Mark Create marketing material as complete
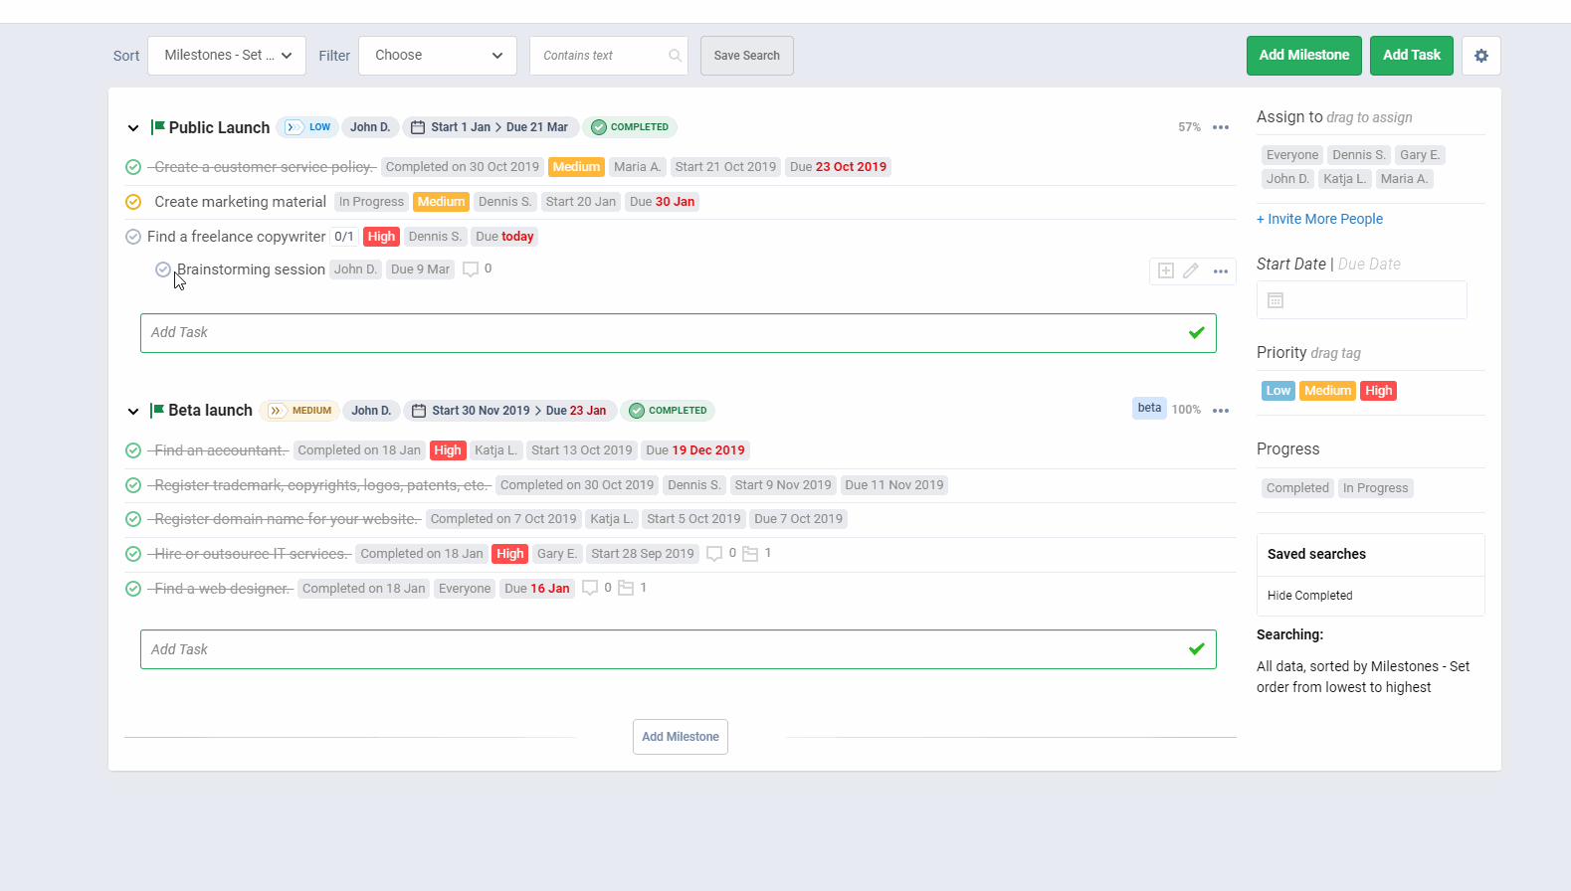 tap(133, 202)
